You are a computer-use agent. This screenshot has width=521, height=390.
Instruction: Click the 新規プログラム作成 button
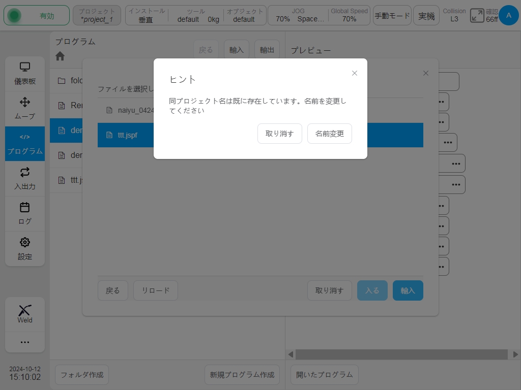(x=242, y=375)
